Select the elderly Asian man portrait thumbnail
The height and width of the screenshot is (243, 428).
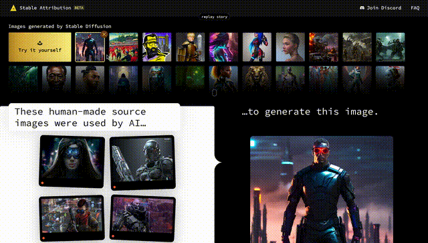point(56,79)
